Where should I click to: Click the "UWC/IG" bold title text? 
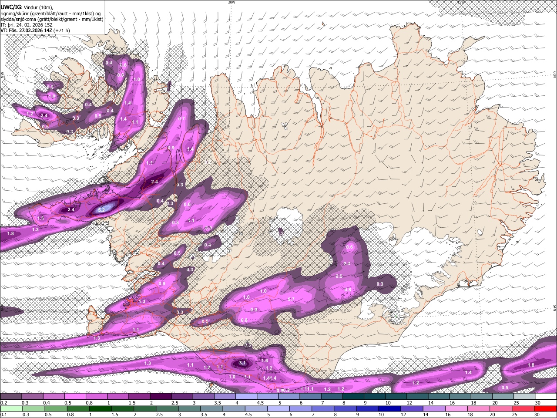pyautogui.click(x=10, y=7)
